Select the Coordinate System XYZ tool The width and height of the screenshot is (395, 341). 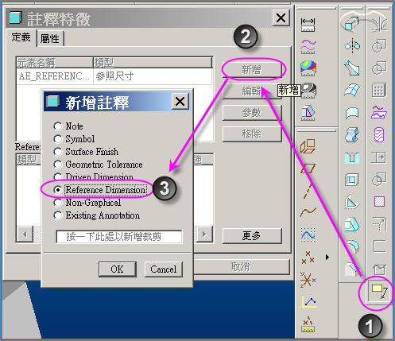[308, 280]
